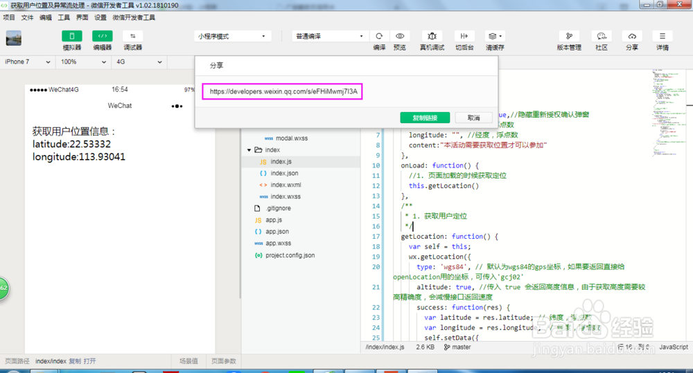Click the green 62 floating badge

(x=3, y=289)
